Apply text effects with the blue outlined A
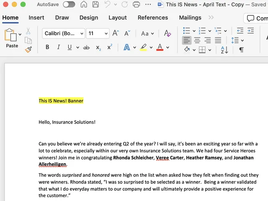Image resolution: width=268 pixels, height=201 pixels. pyautogui.click(x=126, y=47)
